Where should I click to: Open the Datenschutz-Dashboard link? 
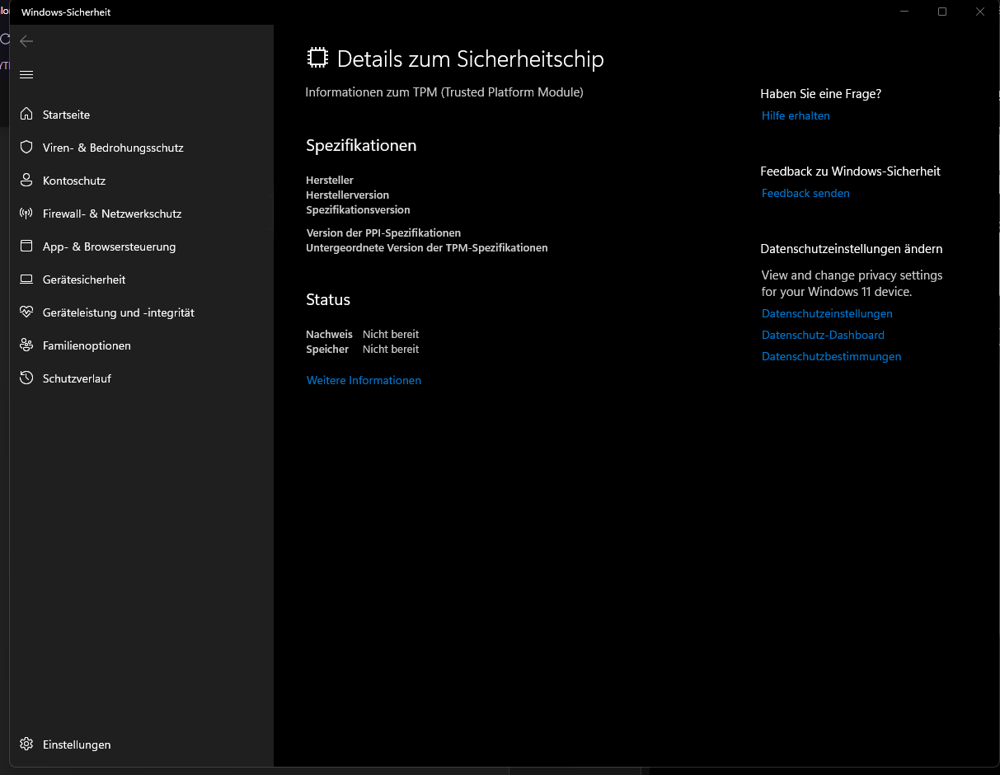[823, 336]
